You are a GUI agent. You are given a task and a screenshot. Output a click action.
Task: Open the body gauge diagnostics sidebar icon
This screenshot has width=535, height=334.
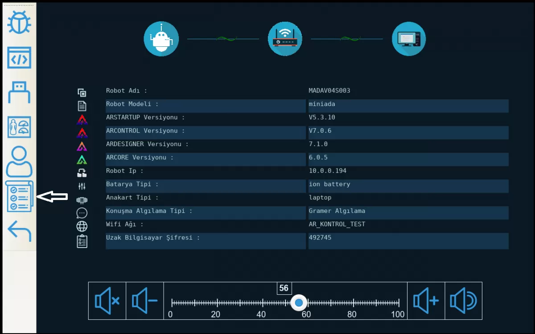coord(19,127)
